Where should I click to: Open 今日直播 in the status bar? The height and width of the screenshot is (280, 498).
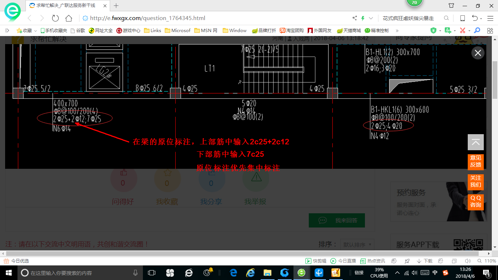click(343, 261)
